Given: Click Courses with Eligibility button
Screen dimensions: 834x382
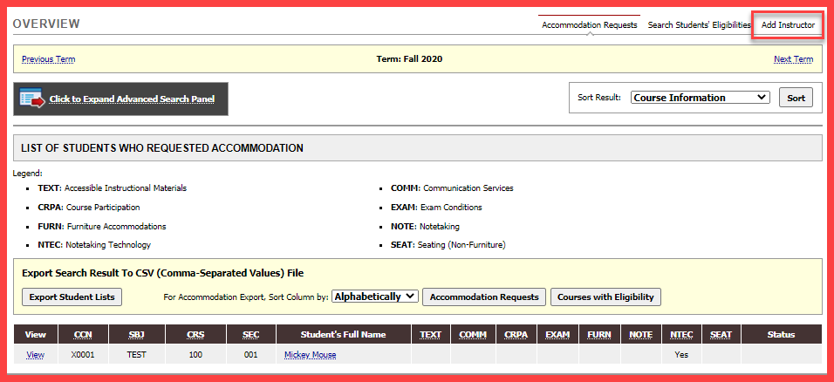Looking at the screenshot, I should click(605, 297).
